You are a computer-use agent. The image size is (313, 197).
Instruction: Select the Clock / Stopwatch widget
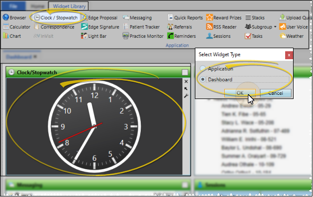tap(56, 17)
